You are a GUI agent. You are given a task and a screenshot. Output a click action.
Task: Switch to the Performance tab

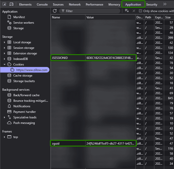point(94,5)
